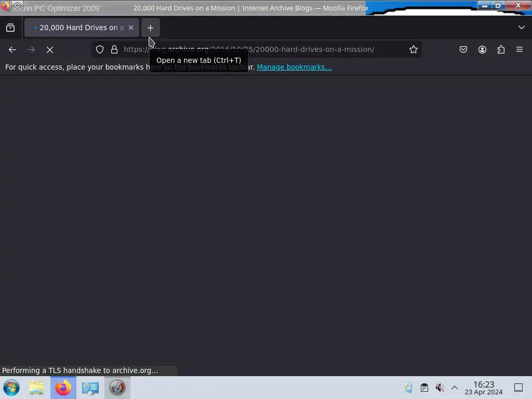Click the diamond icon in title bar
The width and height of the screenshot is (532, 399).
[x=17, y=5]
